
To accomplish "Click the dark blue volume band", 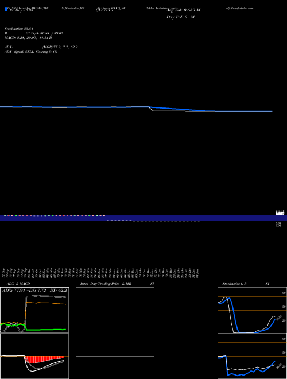I will 143,218.
